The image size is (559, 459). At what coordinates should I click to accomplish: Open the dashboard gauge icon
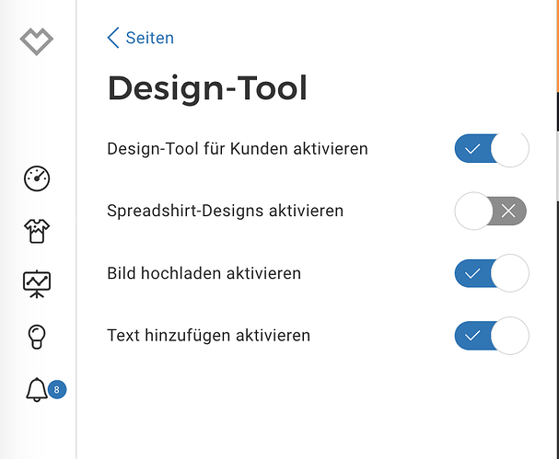coord(37,179)
